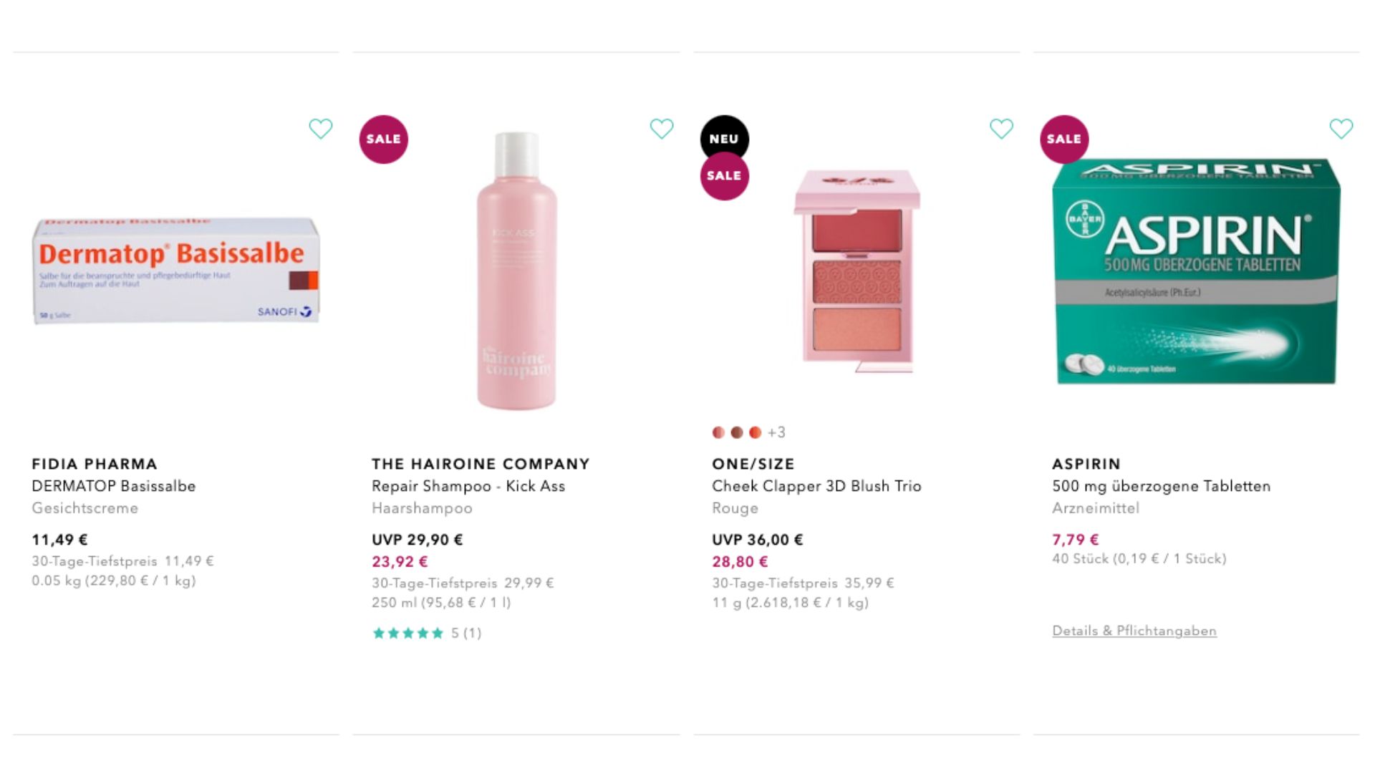Toggle wishlist heart for Hairoine Repair Shampoo
Screen dimensions: 1375x773
pyautogui.click(x=661, y=129)
